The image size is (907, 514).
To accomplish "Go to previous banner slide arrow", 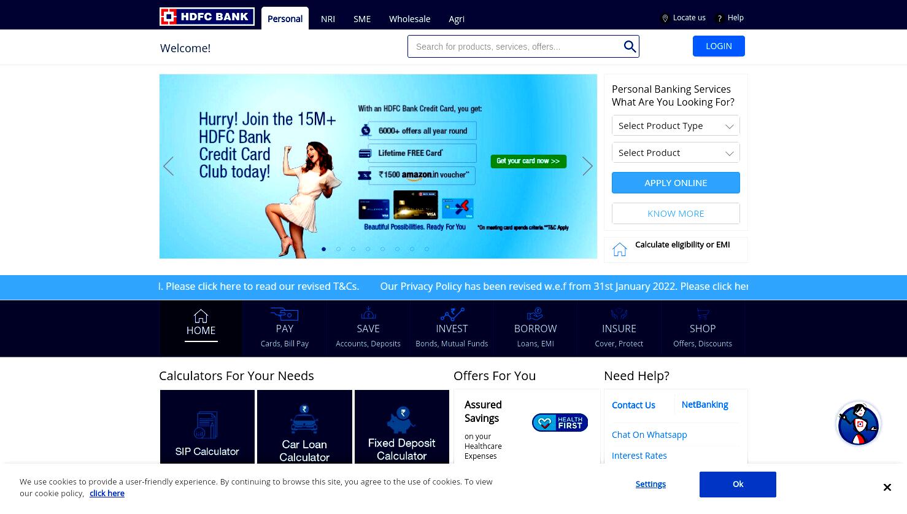I will pos(169,166).
